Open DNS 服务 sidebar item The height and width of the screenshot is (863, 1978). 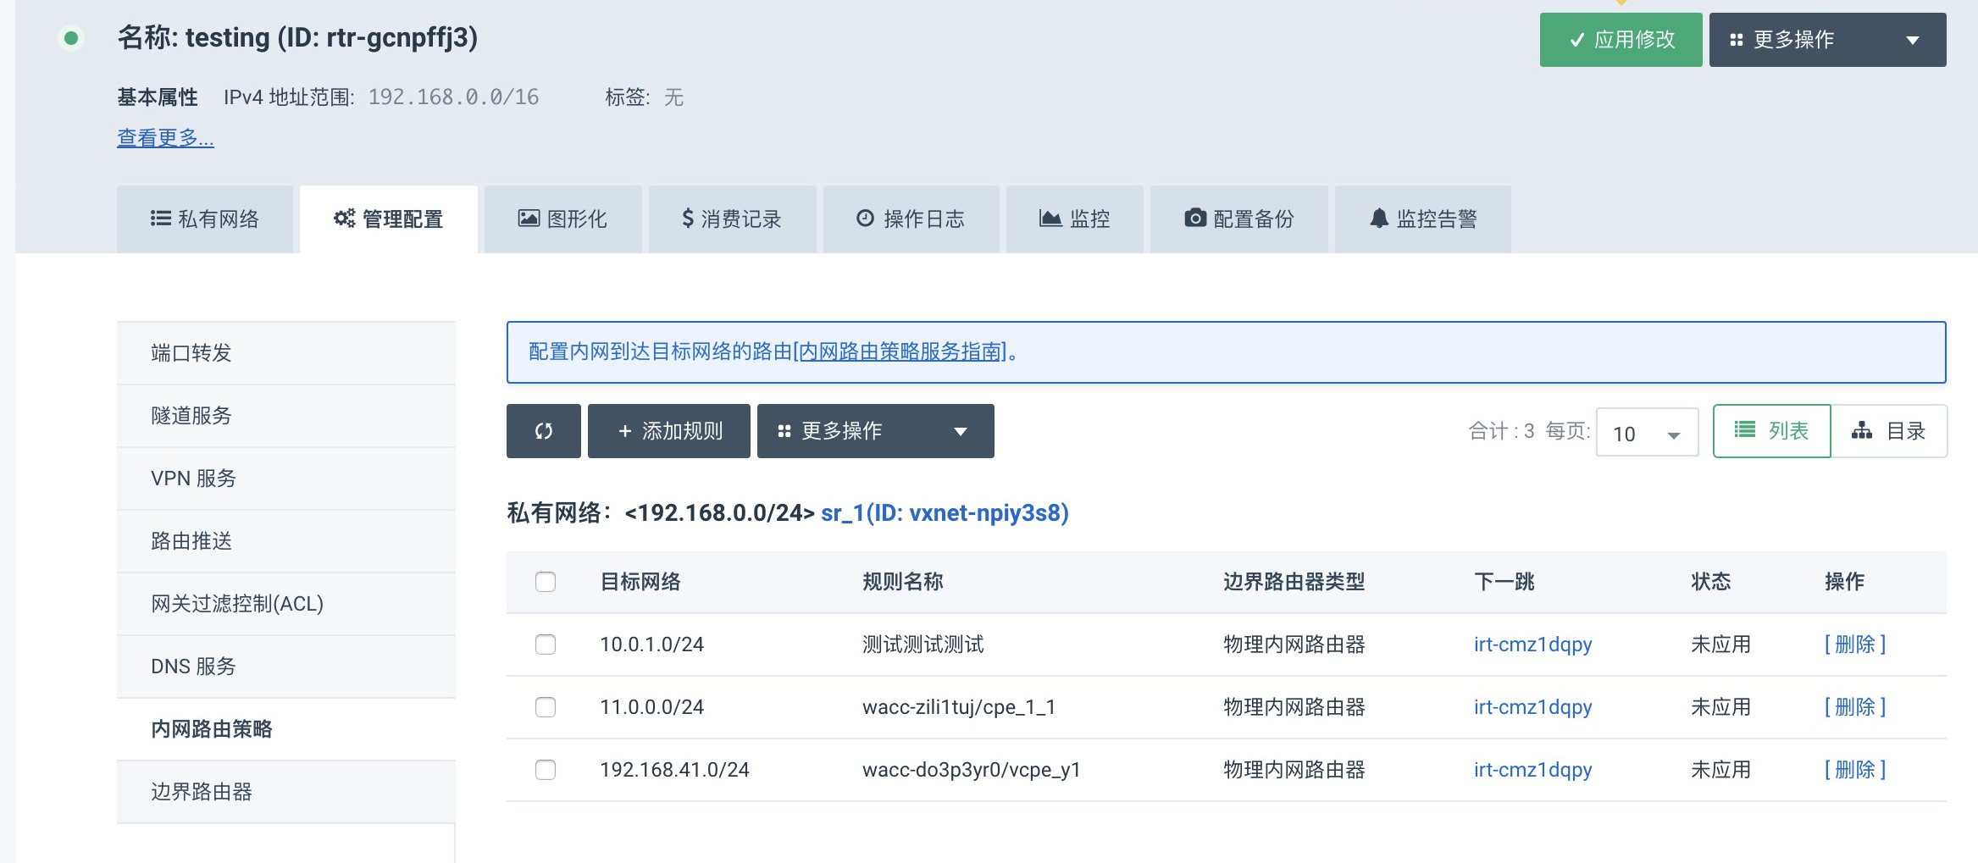(286, 667)
